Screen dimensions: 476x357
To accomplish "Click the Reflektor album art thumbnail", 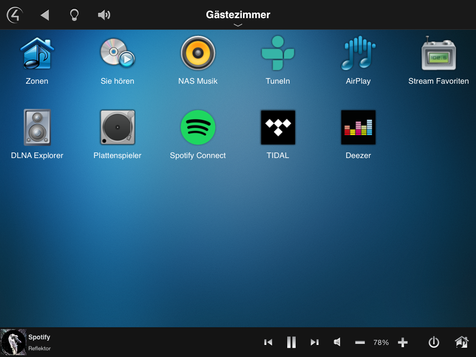I will tap(13, 342).
